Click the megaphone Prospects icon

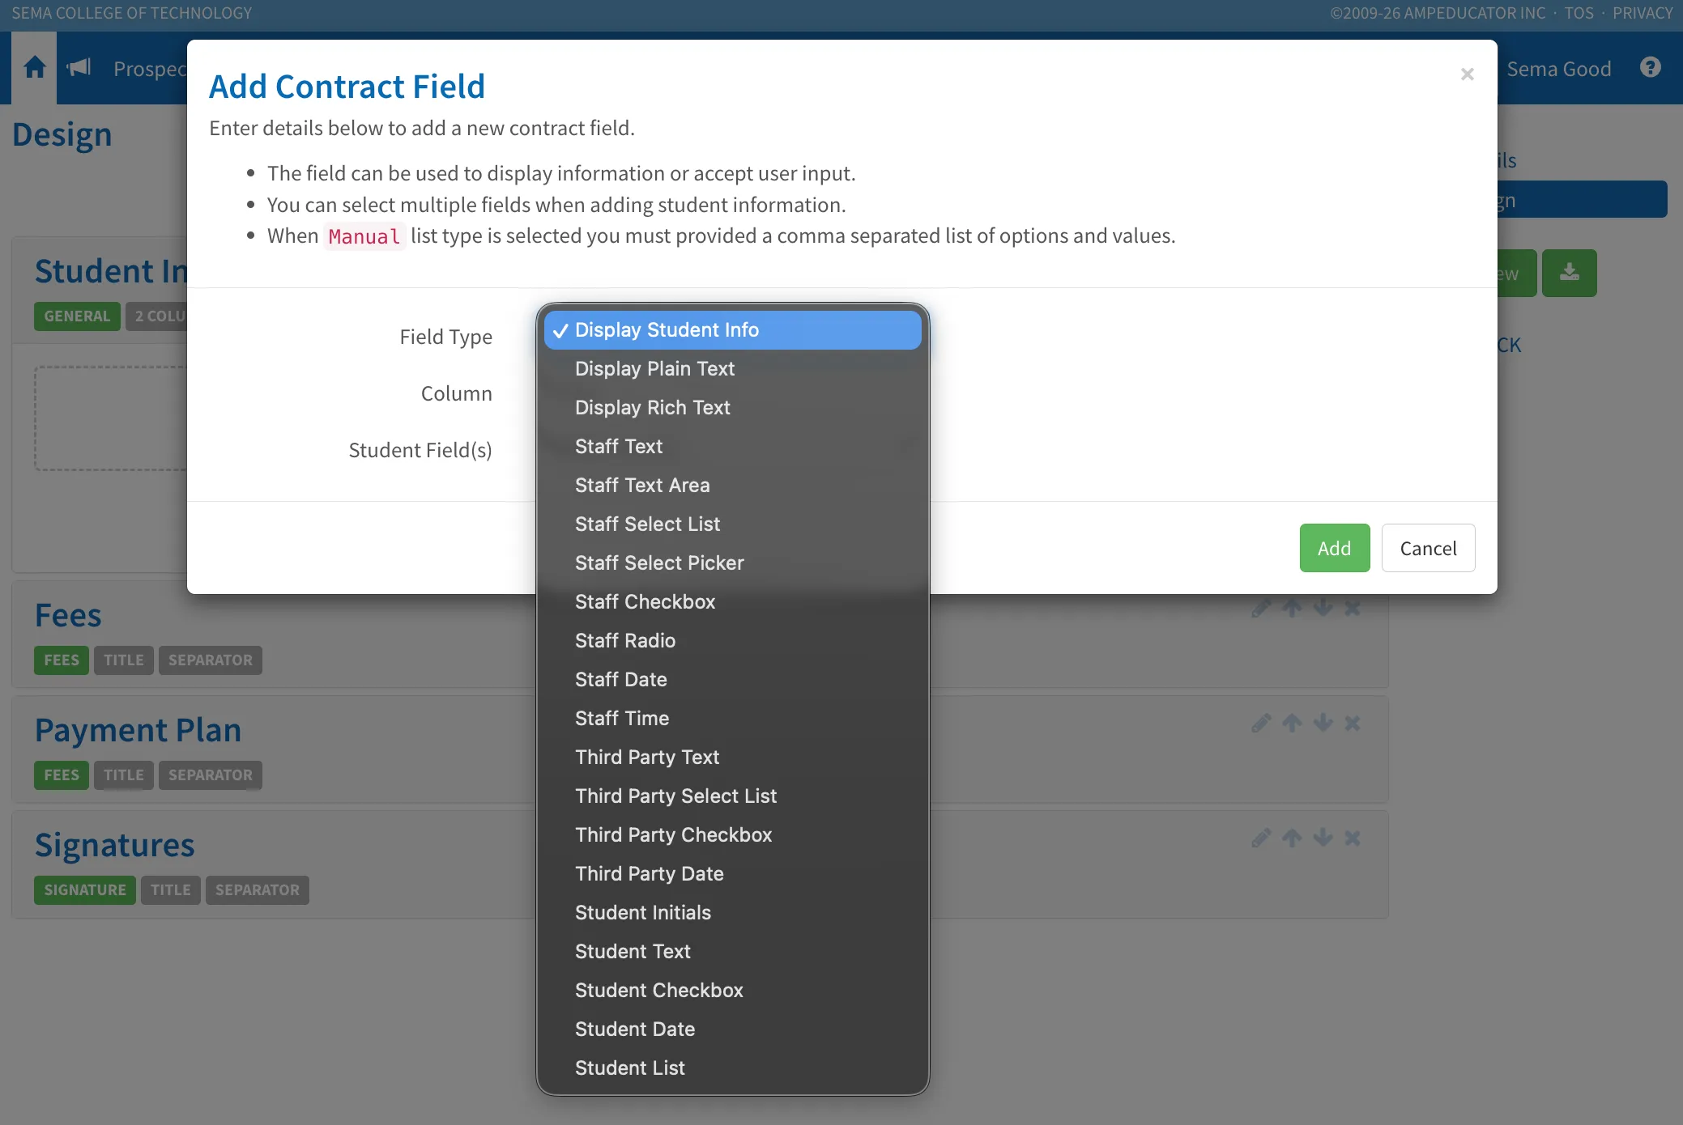pyautogui.click(x=79, y=68)
